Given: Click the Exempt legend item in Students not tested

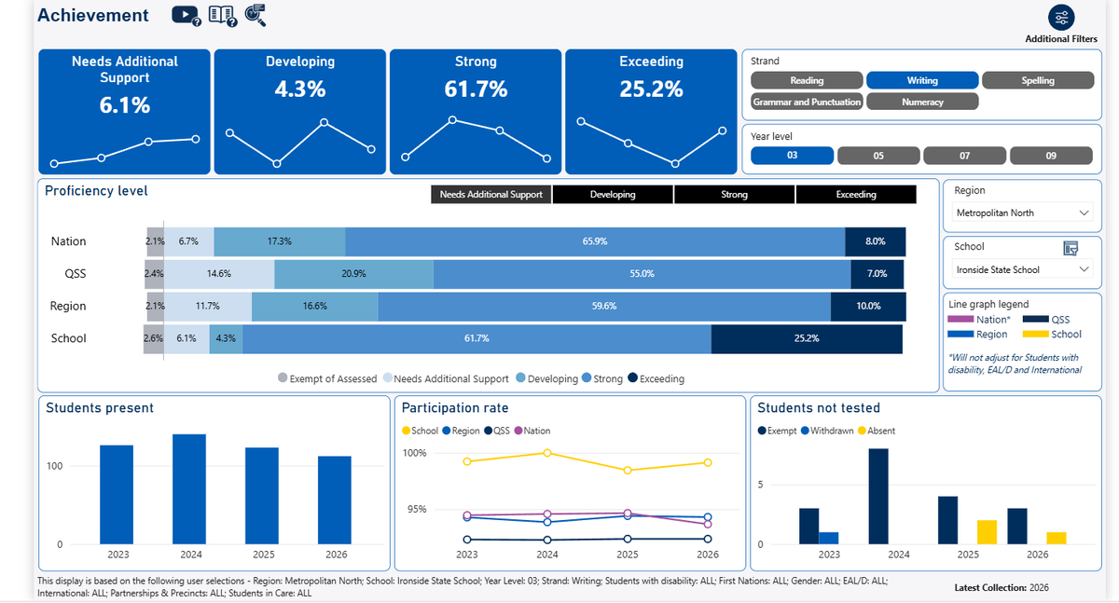Looking at the screenshot, I should (x=778, y=431).
